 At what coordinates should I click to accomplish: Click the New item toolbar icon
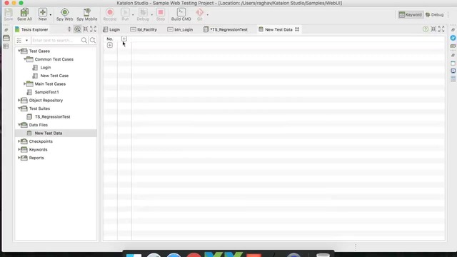tap(43, 14)
